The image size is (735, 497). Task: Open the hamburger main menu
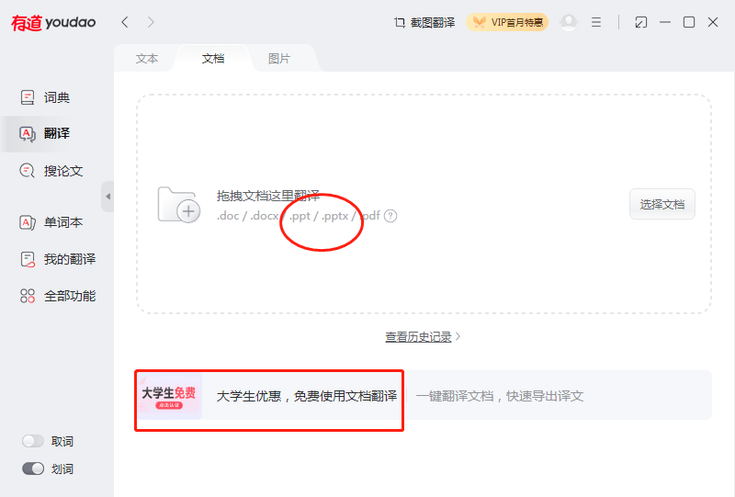pos(596,22)
